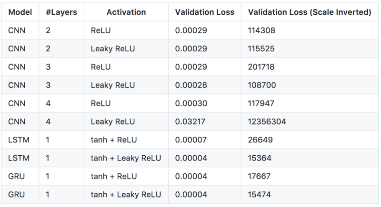Click the Model column header

click(x=20, y=12)
